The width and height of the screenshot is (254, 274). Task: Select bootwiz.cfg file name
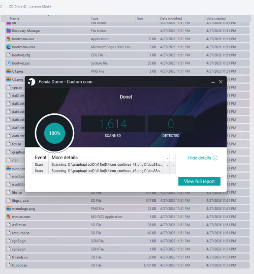point(21,55)
